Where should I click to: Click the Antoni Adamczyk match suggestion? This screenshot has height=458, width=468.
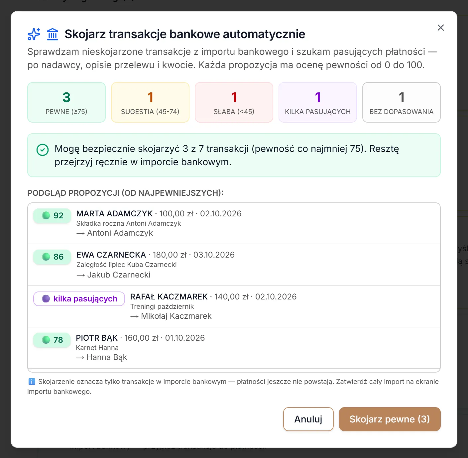[115, 233]
